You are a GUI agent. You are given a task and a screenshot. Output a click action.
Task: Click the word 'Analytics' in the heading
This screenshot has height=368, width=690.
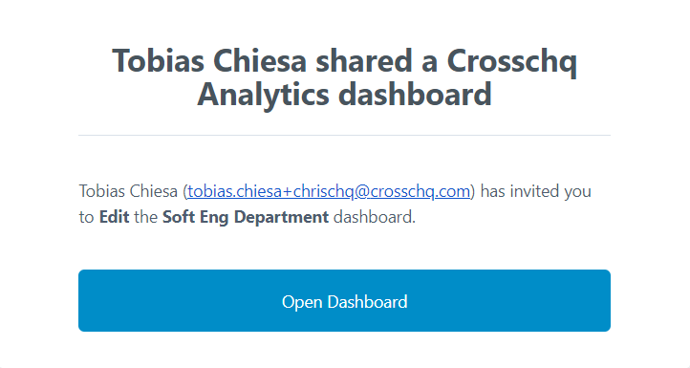(x=263, y=95)
